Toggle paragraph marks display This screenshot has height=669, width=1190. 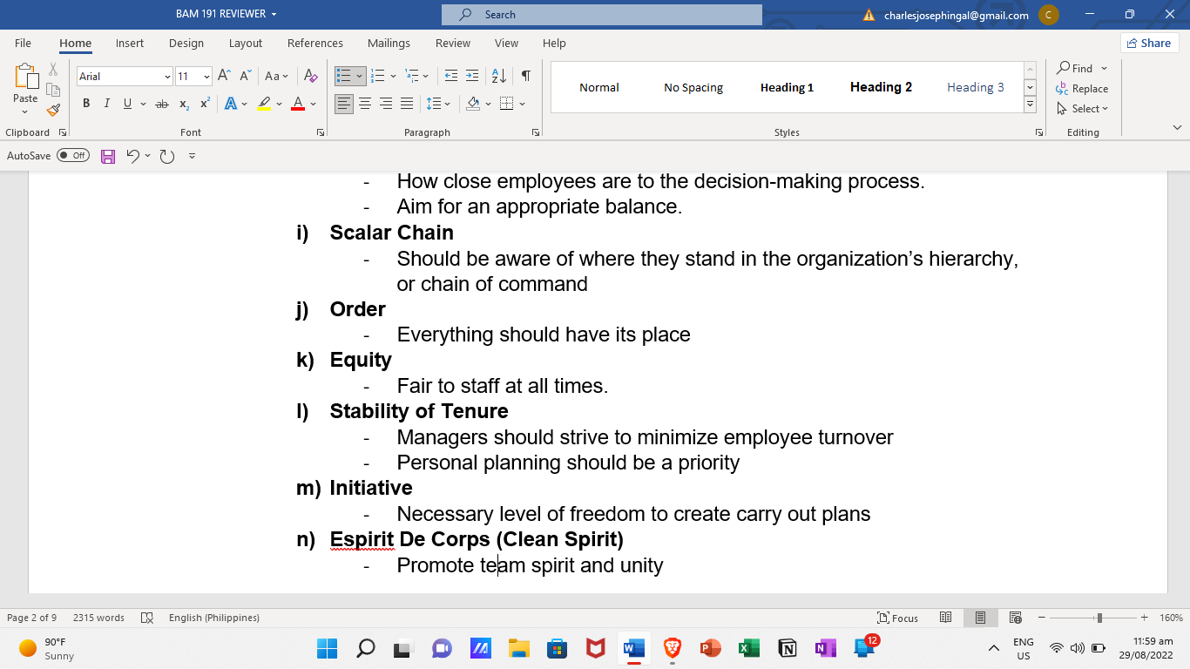click(x=526, y=76)
